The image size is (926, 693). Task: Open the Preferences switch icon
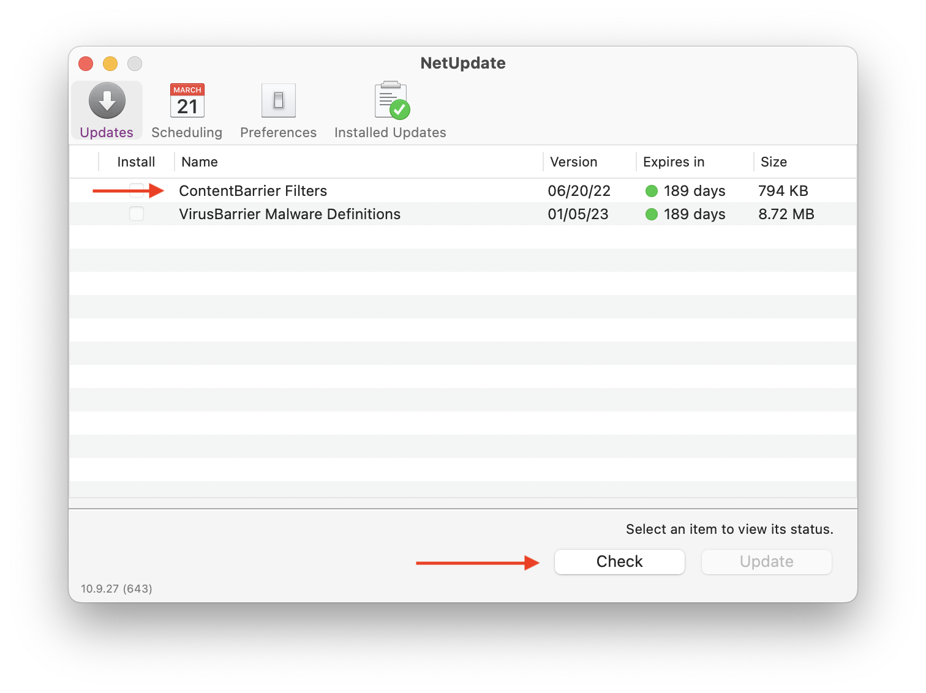279,100
